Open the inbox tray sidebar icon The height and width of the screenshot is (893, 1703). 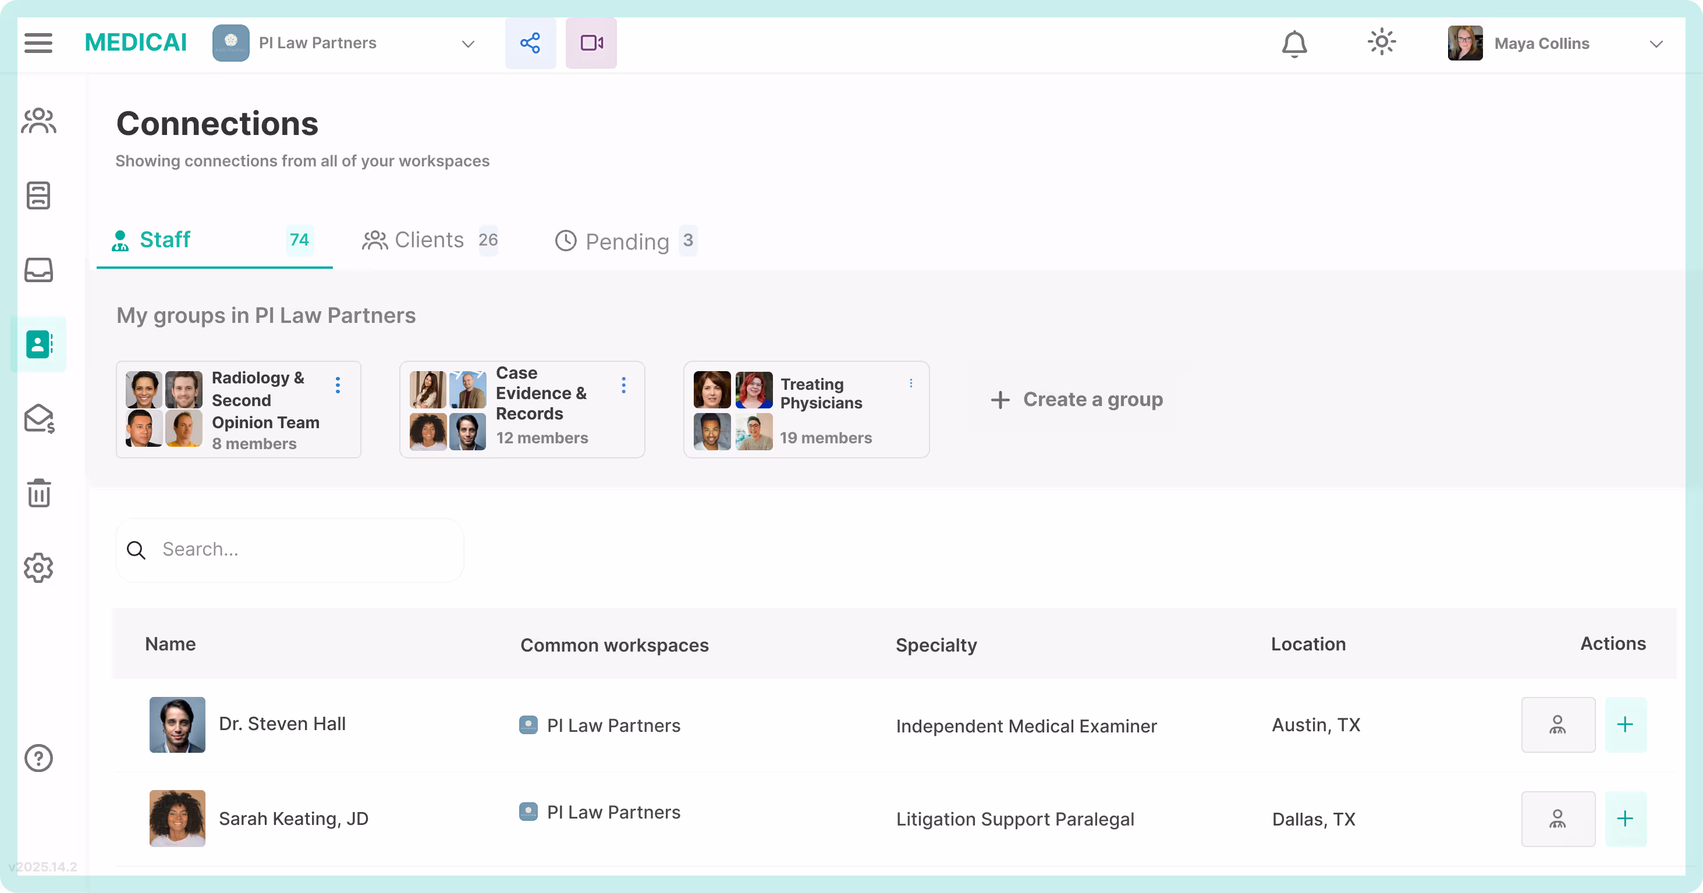(38, 270)
